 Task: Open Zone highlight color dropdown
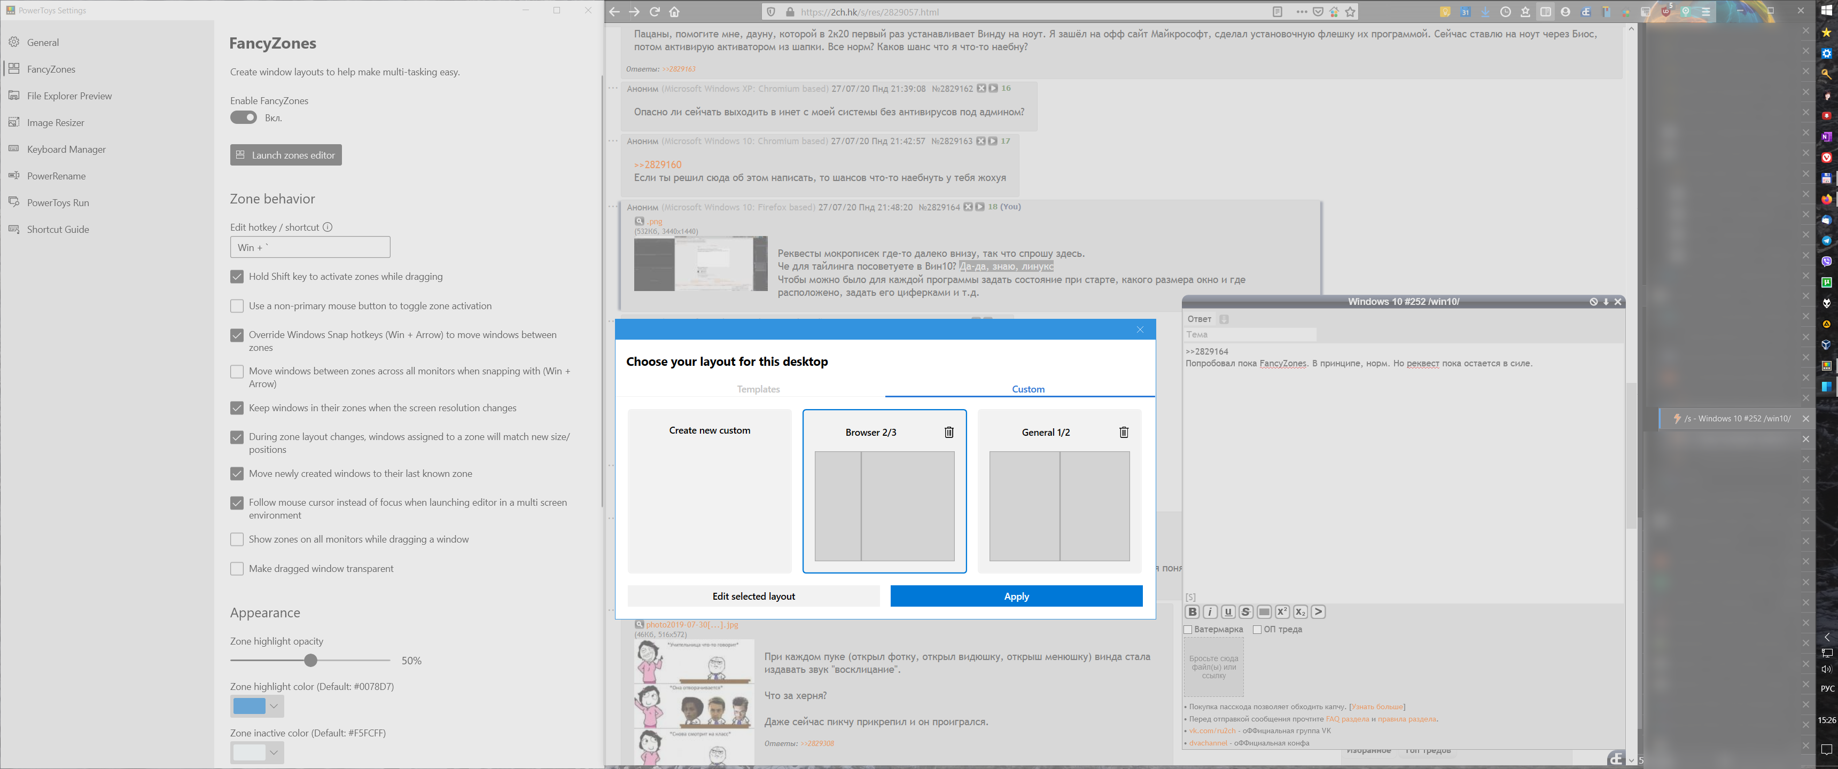click(257, 705)
